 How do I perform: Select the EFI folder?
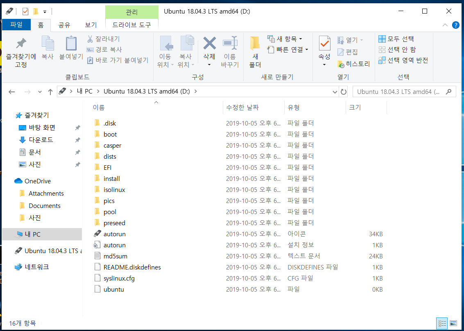click(107, 168)
